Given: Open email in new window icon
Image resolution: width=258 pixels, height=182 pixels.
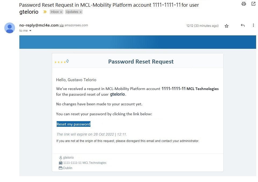Looking at the screenshot, I should click(x=253, y=4).
